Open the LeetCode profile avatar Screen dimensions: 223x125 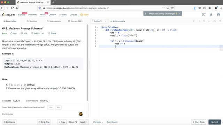[218, 15]
